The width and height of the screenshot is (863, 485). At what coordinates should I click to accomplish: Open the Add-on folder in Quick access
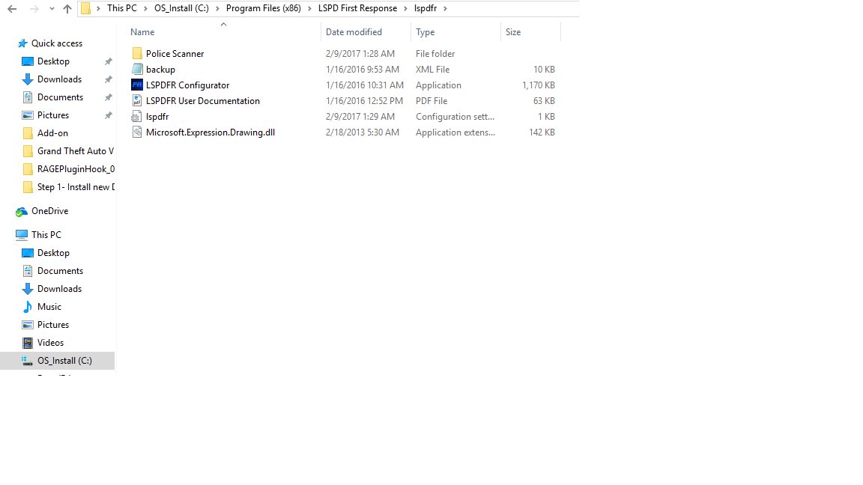coord(52,133)
